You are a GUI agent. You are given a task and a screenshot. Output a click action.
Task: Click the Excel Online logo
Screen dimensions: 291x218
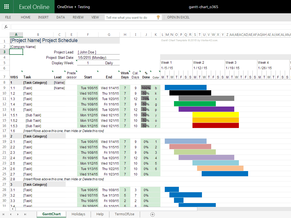click(x=34, y=7)
